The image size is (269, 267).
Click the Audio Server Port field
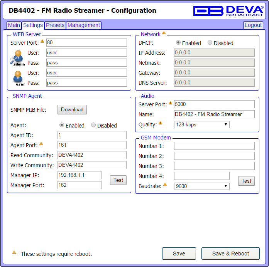(x=214, y=104)
